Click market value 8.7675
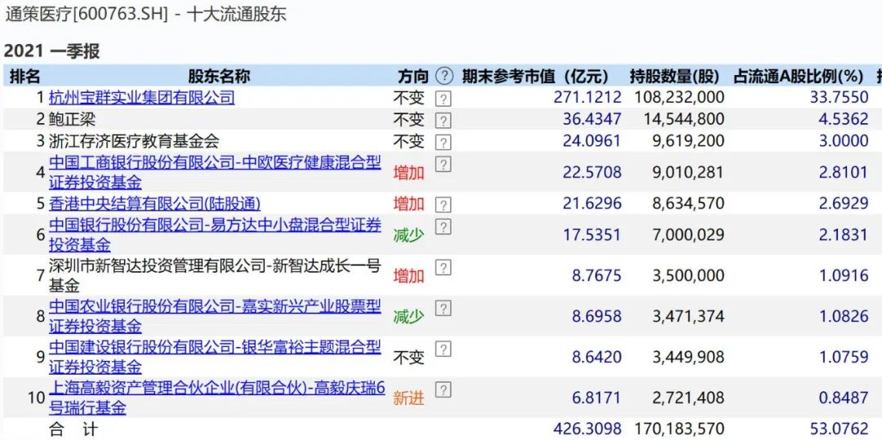The width and height of the screenshot is (882, 440). click(597, 275)
